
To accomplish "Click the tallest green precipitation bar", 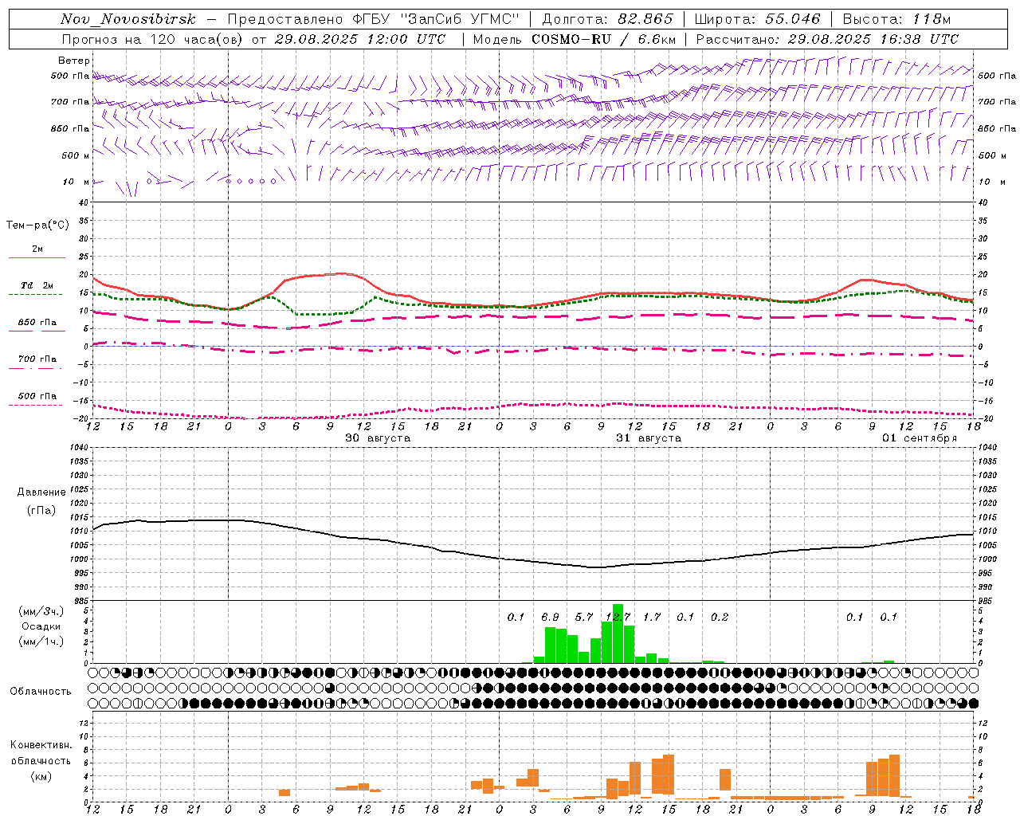I will pyautogui.click(x=618, y=634).
